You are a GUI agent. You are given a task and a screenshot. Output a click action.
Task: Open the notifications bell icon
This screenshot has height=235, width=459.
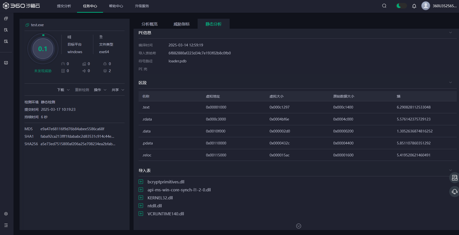tap(414, 6)
